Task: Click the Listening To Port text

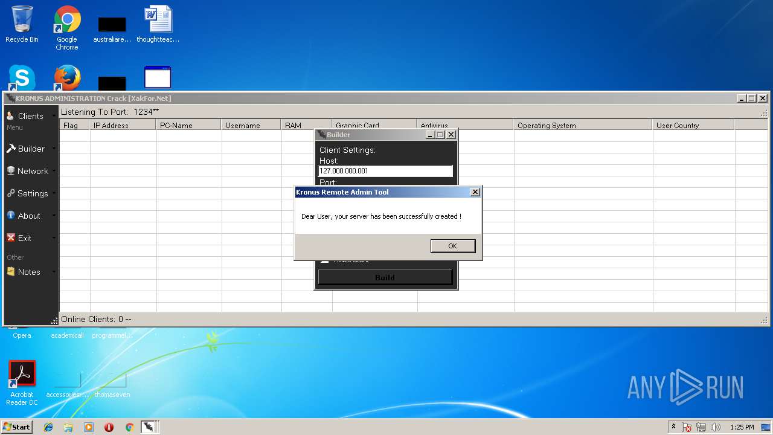Action: (x=110, y=112)
